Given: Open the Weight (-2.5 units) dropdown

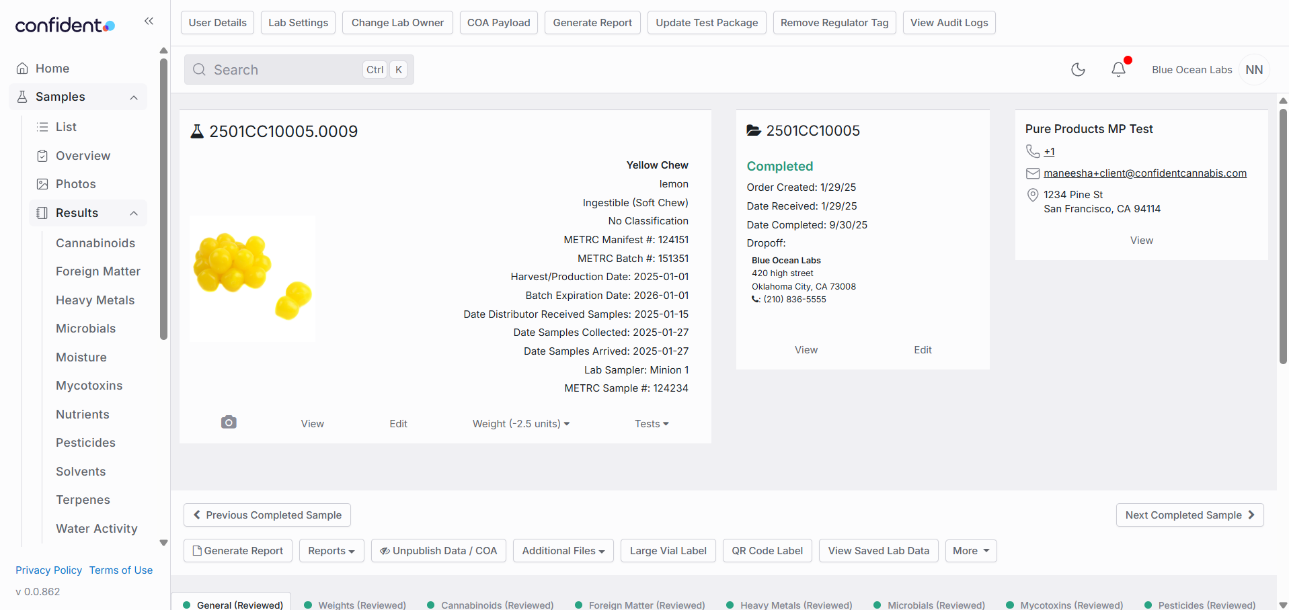Looking at the screenshot, I should click(521, 423).
